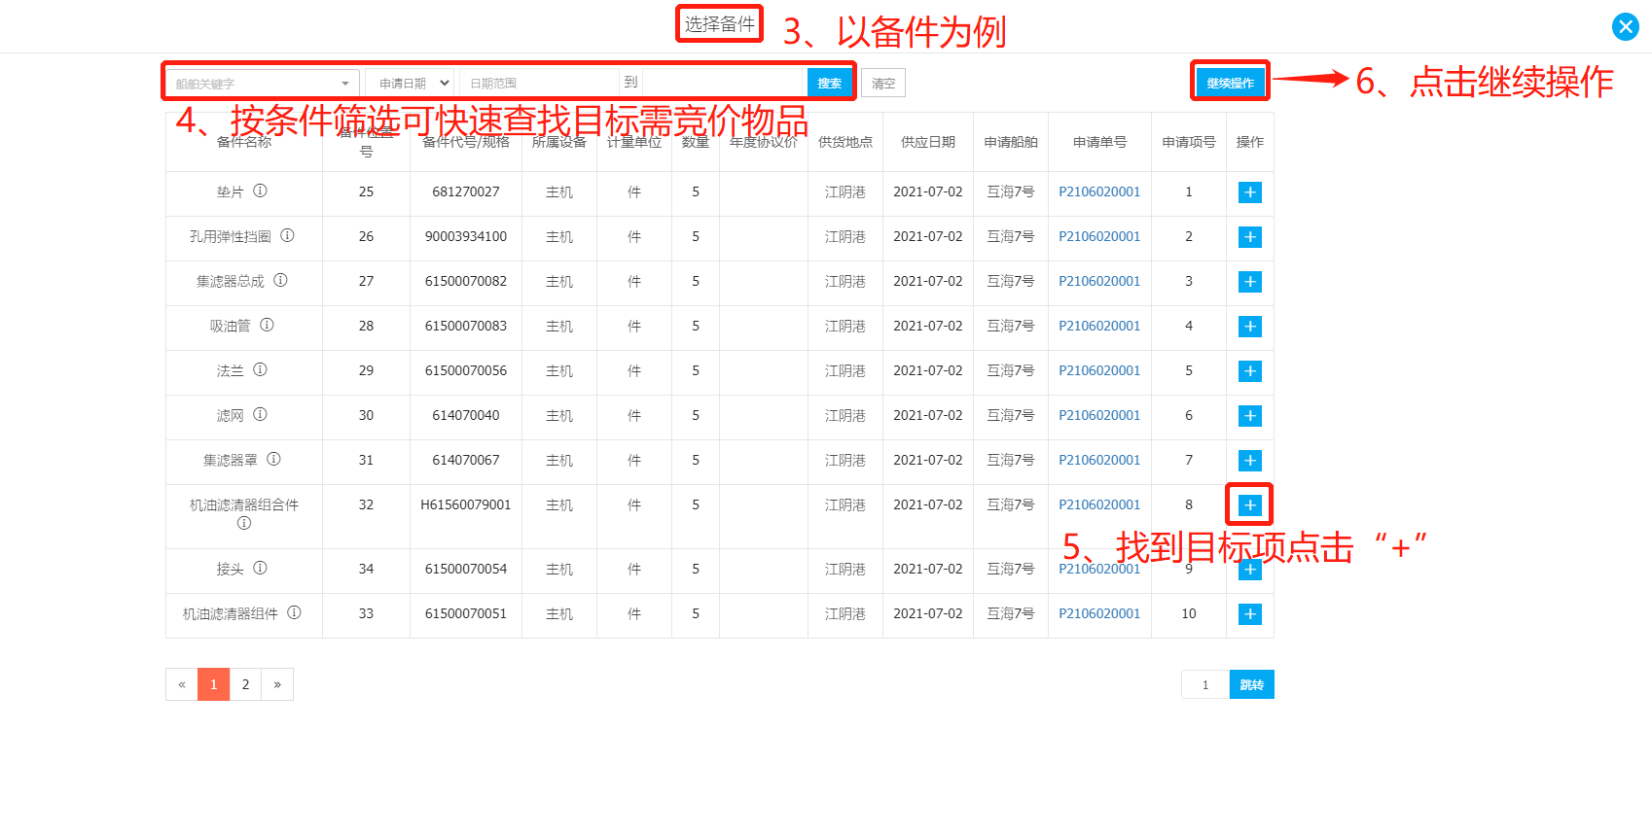Viewport: 1652px width, 834px height.
Task: Open P2106020001 link in 集滤器罩 row
Action: (x=1099, y=461)
